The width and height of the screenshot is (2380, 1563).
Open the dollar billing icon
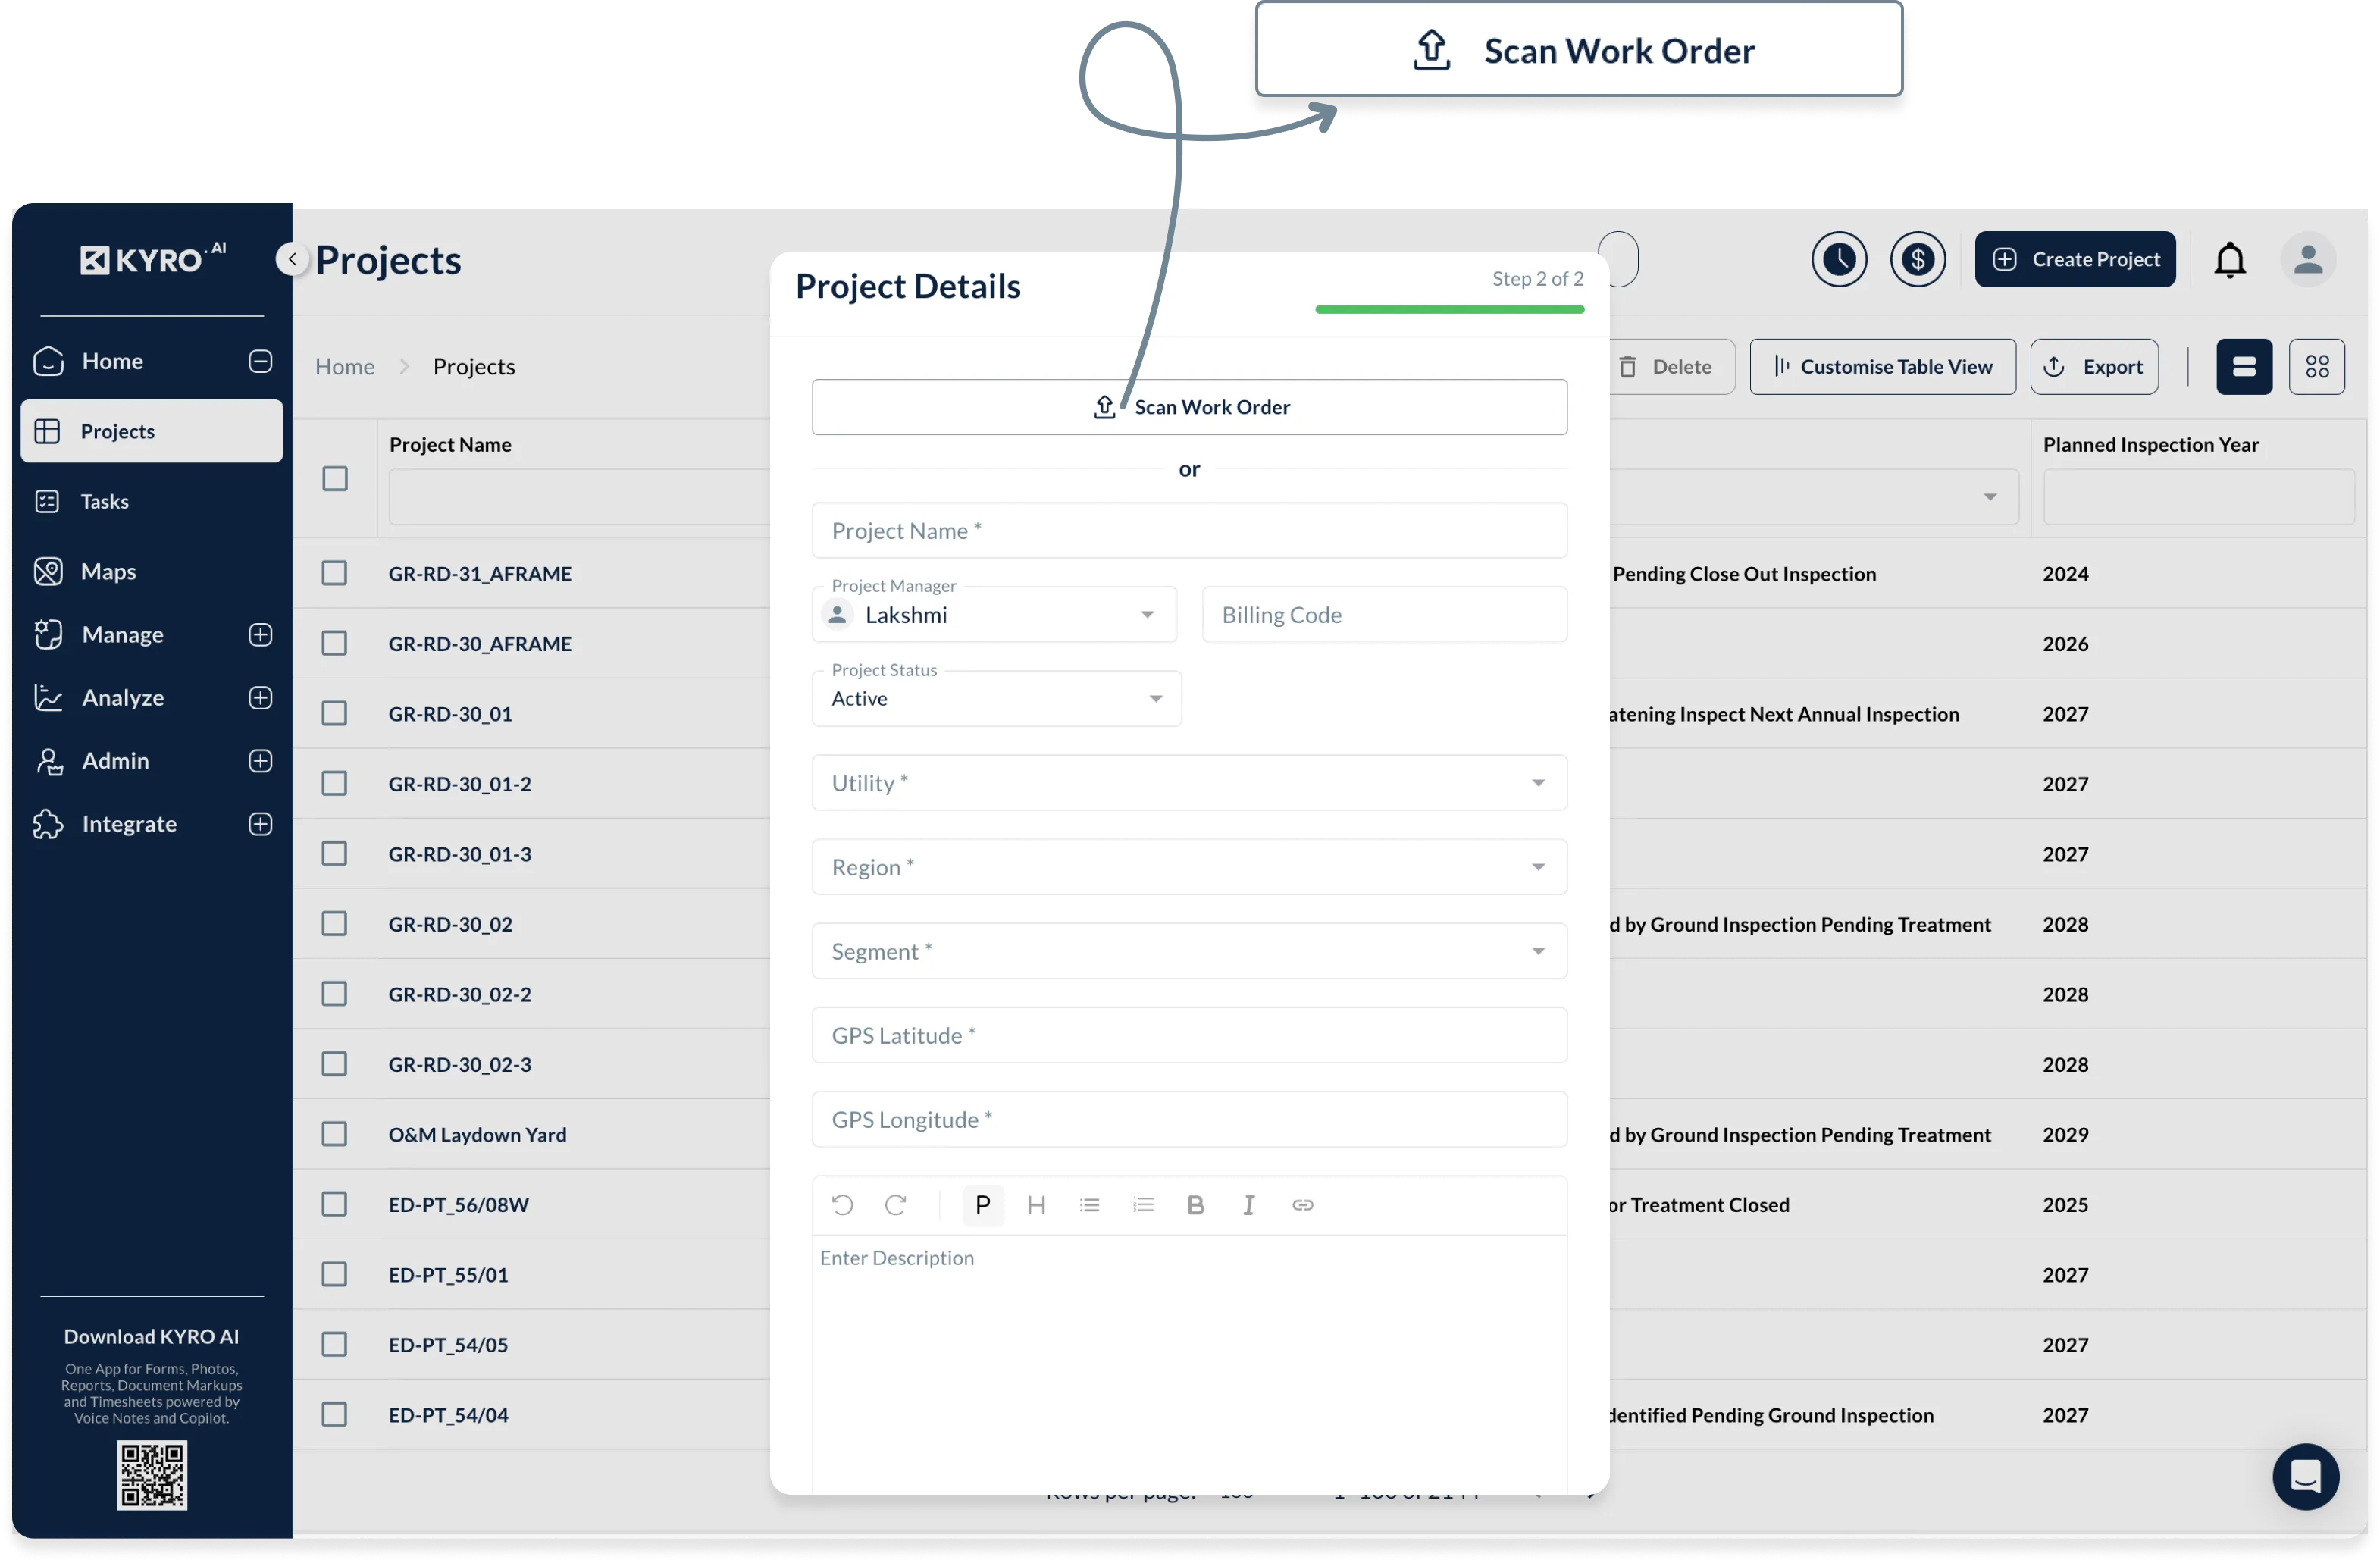(1917, 259)
